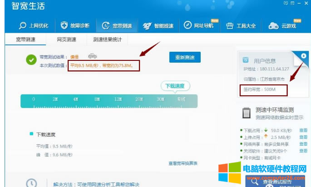
Task: Open 工具大全 toolbox icon
Action: (230, 26)
